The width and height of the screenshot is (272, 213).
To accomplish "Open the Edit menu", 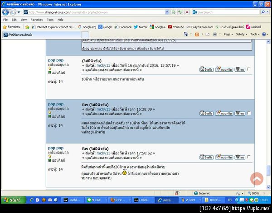I will coord(14,20).
